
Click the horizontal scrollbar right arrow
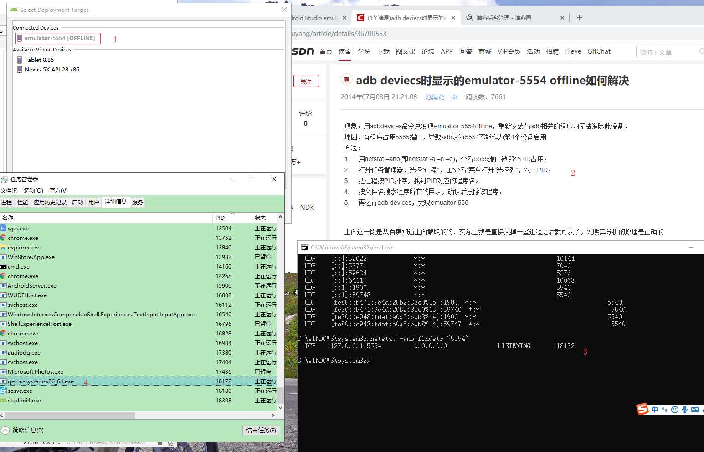point(273,415)
